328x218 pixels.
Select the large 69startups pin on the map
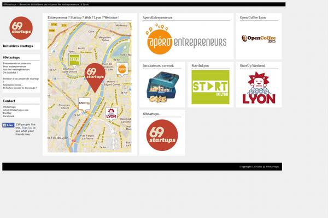point(95,77)
